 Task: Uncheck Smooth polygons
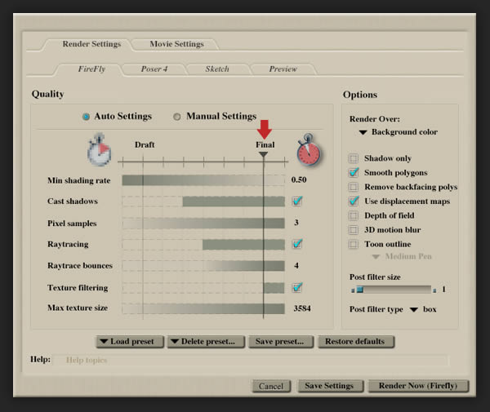click(354, 173)
